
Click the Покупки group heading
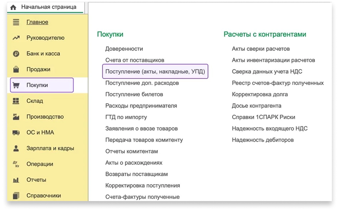pyautogui.click(x=110, y=34)
